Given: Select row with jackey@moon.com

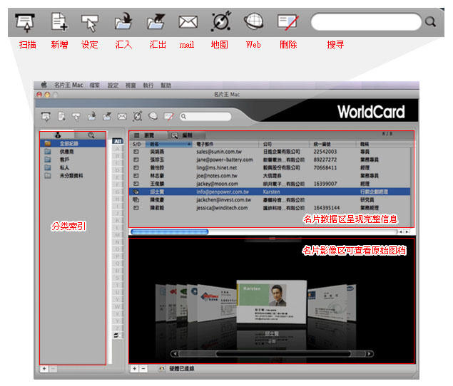Looking at the screenshot, I should coord(270,184).
